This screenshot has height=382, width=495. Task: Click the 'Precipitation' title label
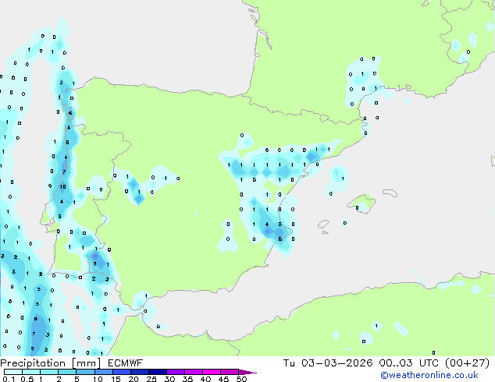tap(33, 363)
